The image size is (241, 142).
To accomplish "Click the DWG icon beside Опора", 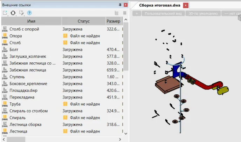I will pyautogui.click(x=5, y=36).
